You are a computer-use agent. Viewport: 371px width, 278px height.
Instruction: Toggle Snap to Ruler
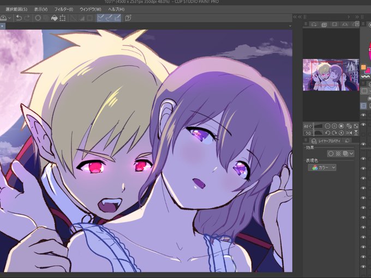click(101, 18)
